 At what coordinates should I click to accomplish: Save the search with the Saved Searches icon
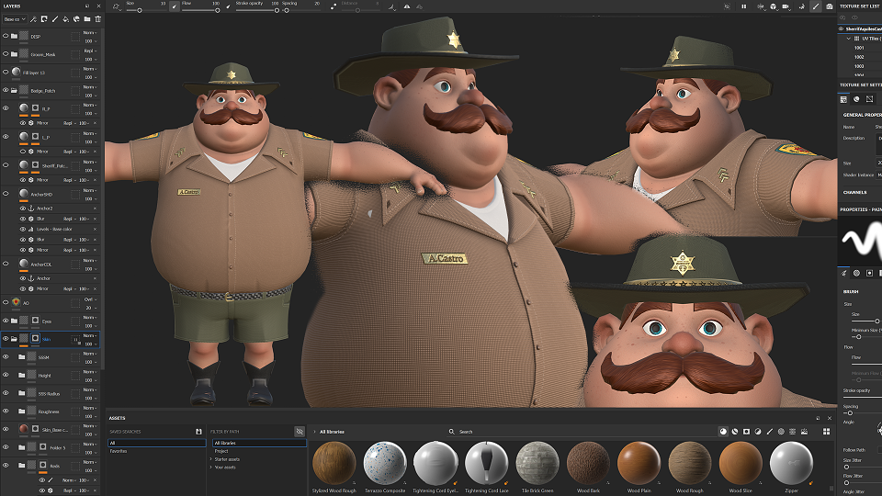(198, 432)
